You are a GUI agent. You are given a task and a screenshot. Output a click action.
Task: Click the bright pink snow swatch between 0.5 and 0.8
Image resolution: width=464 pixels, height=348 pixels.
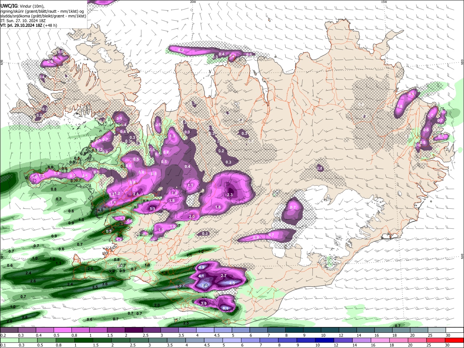(x=63, y=330)
